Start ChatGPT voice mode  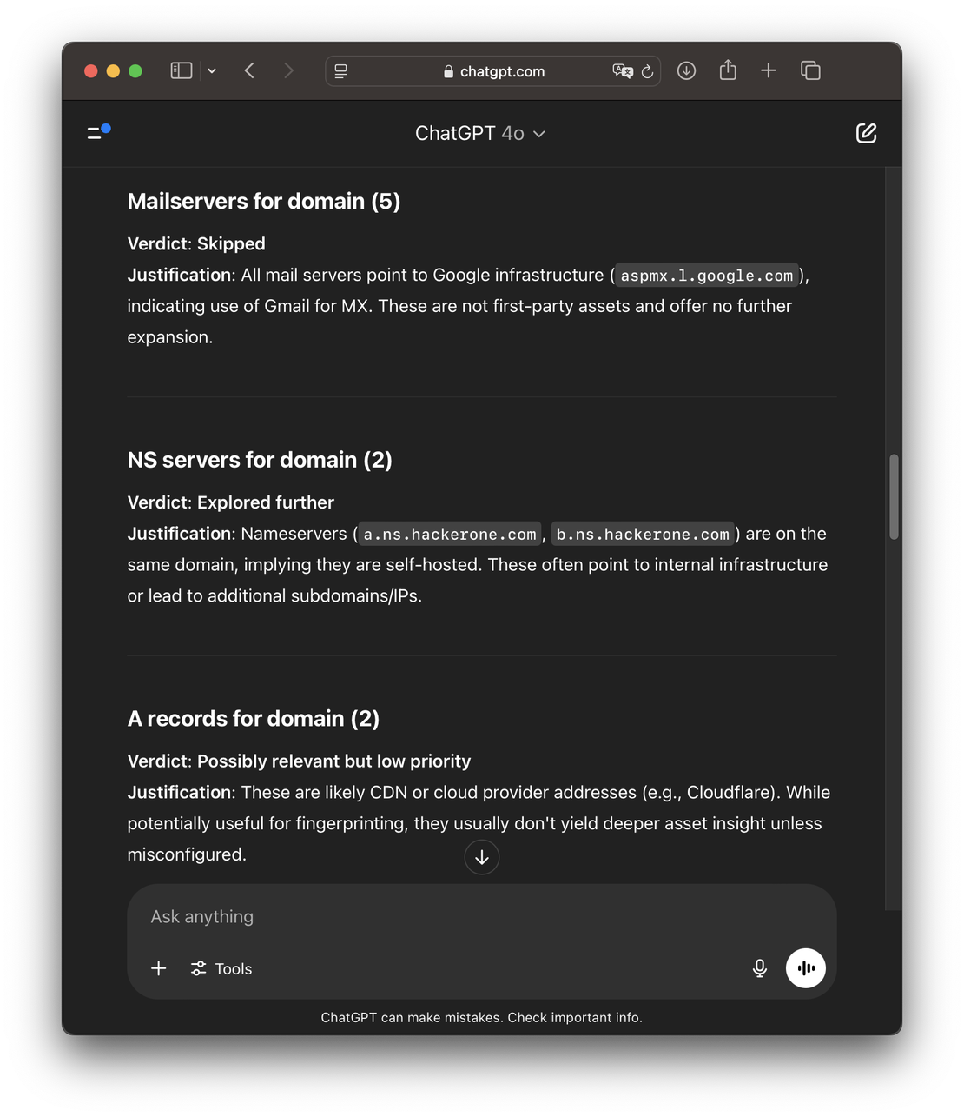805,967
